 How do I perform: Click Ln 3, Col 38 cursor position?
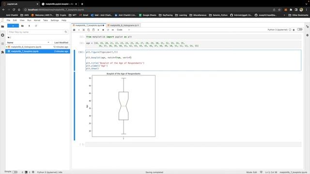click(271, 172)
